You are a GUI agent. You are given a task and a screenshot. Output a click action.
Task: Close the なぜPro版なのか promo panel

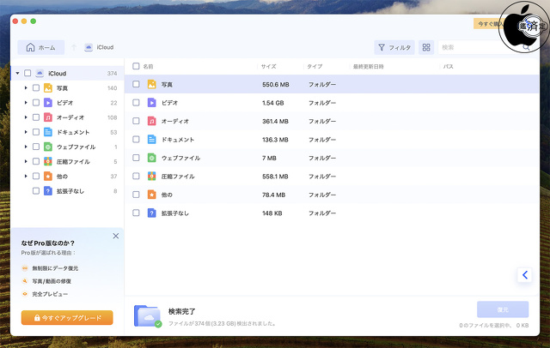coord(116,236)
